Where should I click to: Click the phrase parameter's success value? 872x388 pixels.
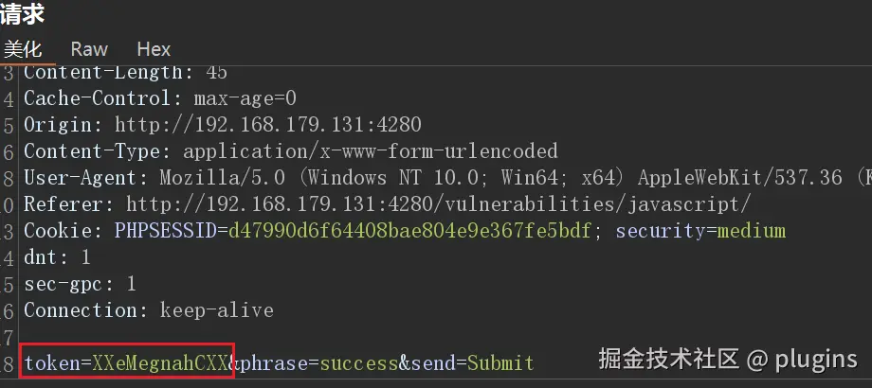coord(357,363)
